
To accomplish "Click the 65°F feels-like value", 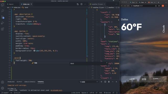I will pyautogui.click(x=132, y=79).
